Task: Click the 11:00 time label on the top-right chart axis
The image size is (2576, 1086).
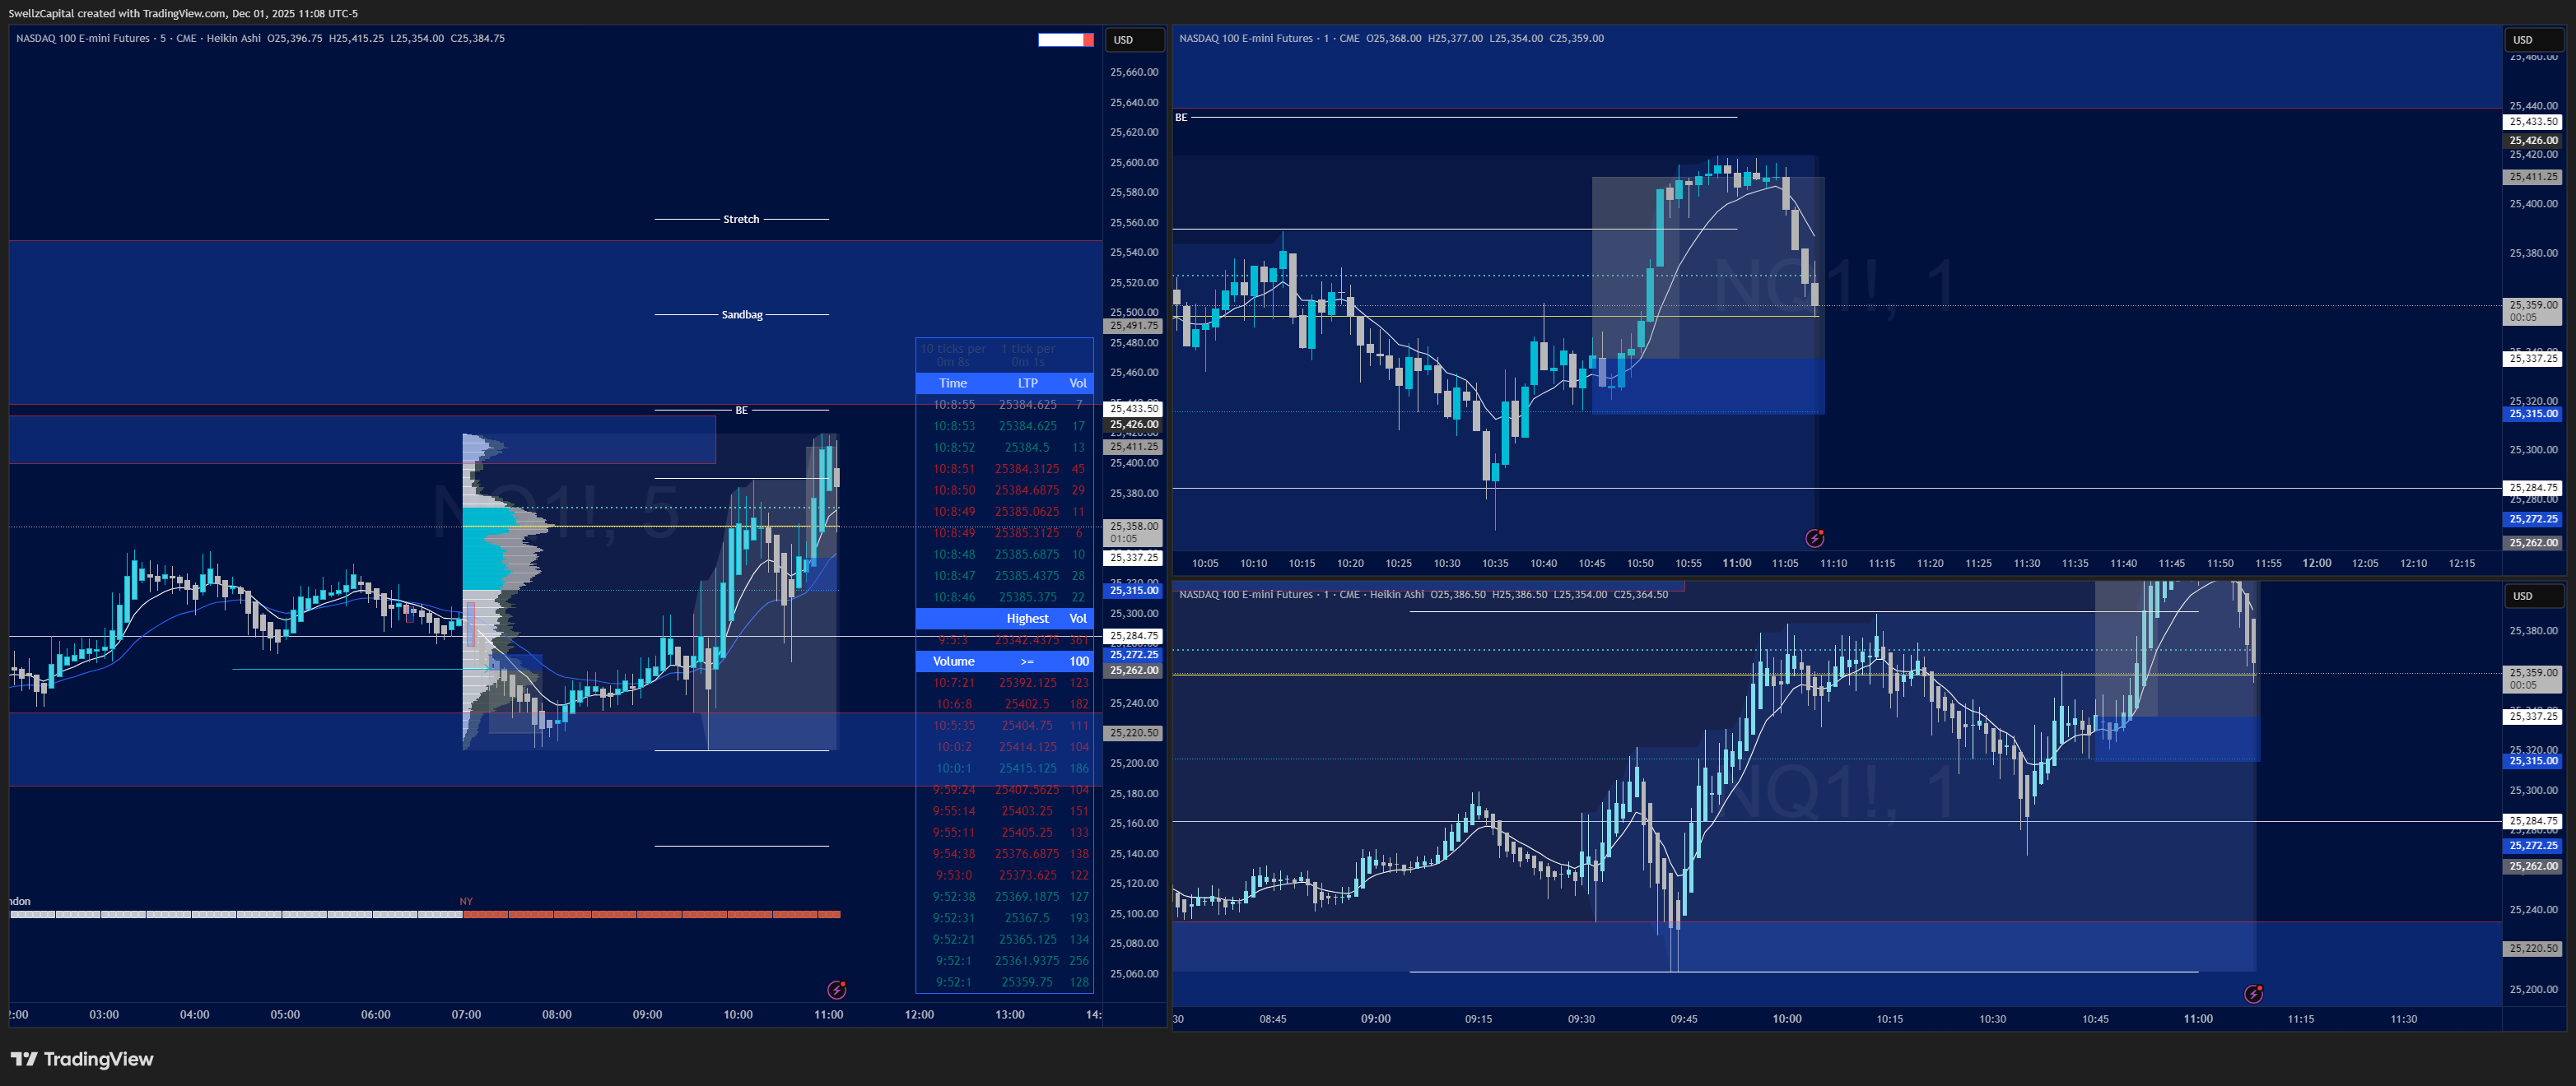Action: coord(1737,564)
